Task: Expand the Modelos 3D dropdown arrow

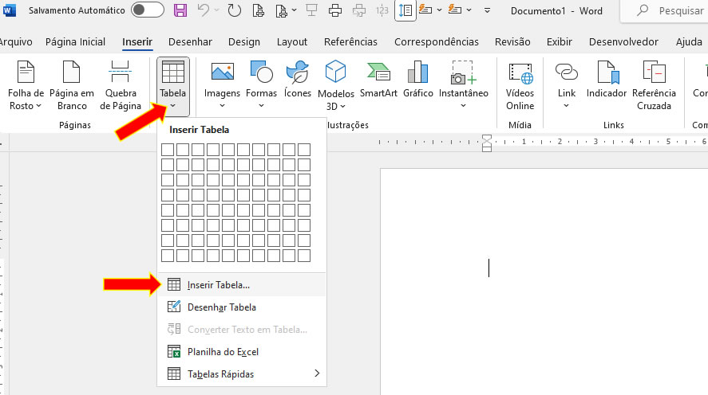Action: pyautogui.click(x=342, y=107)
